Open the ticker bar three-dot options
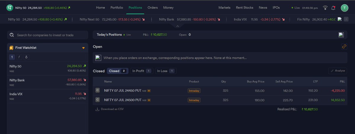This screenshot has width=355, height=134. pos(346,19)
